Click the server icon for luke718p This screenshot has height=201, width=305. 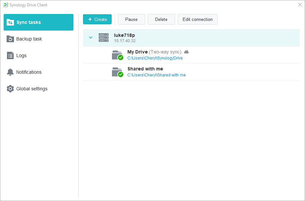(103, 38)
